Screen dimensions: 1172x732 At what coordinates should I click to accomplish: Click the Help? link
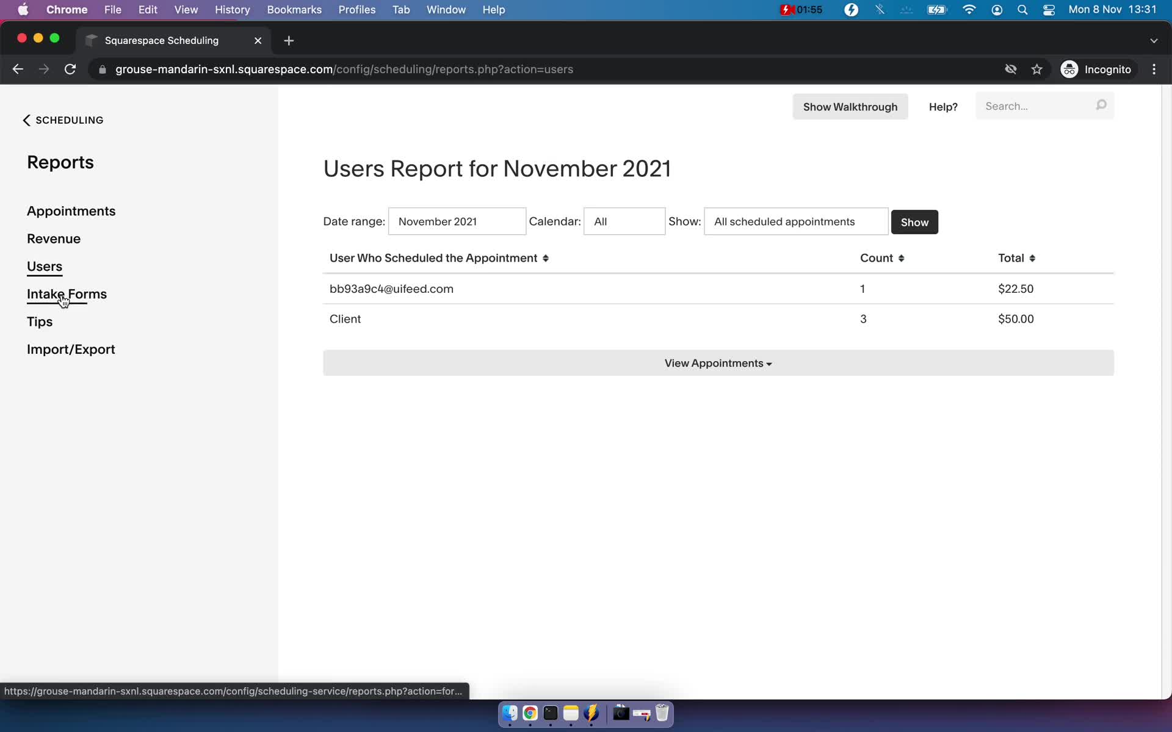coord(943,107)
